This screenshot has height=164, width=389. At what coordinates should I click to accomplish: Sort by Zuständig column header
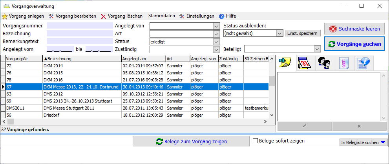(x=231, y=59)
